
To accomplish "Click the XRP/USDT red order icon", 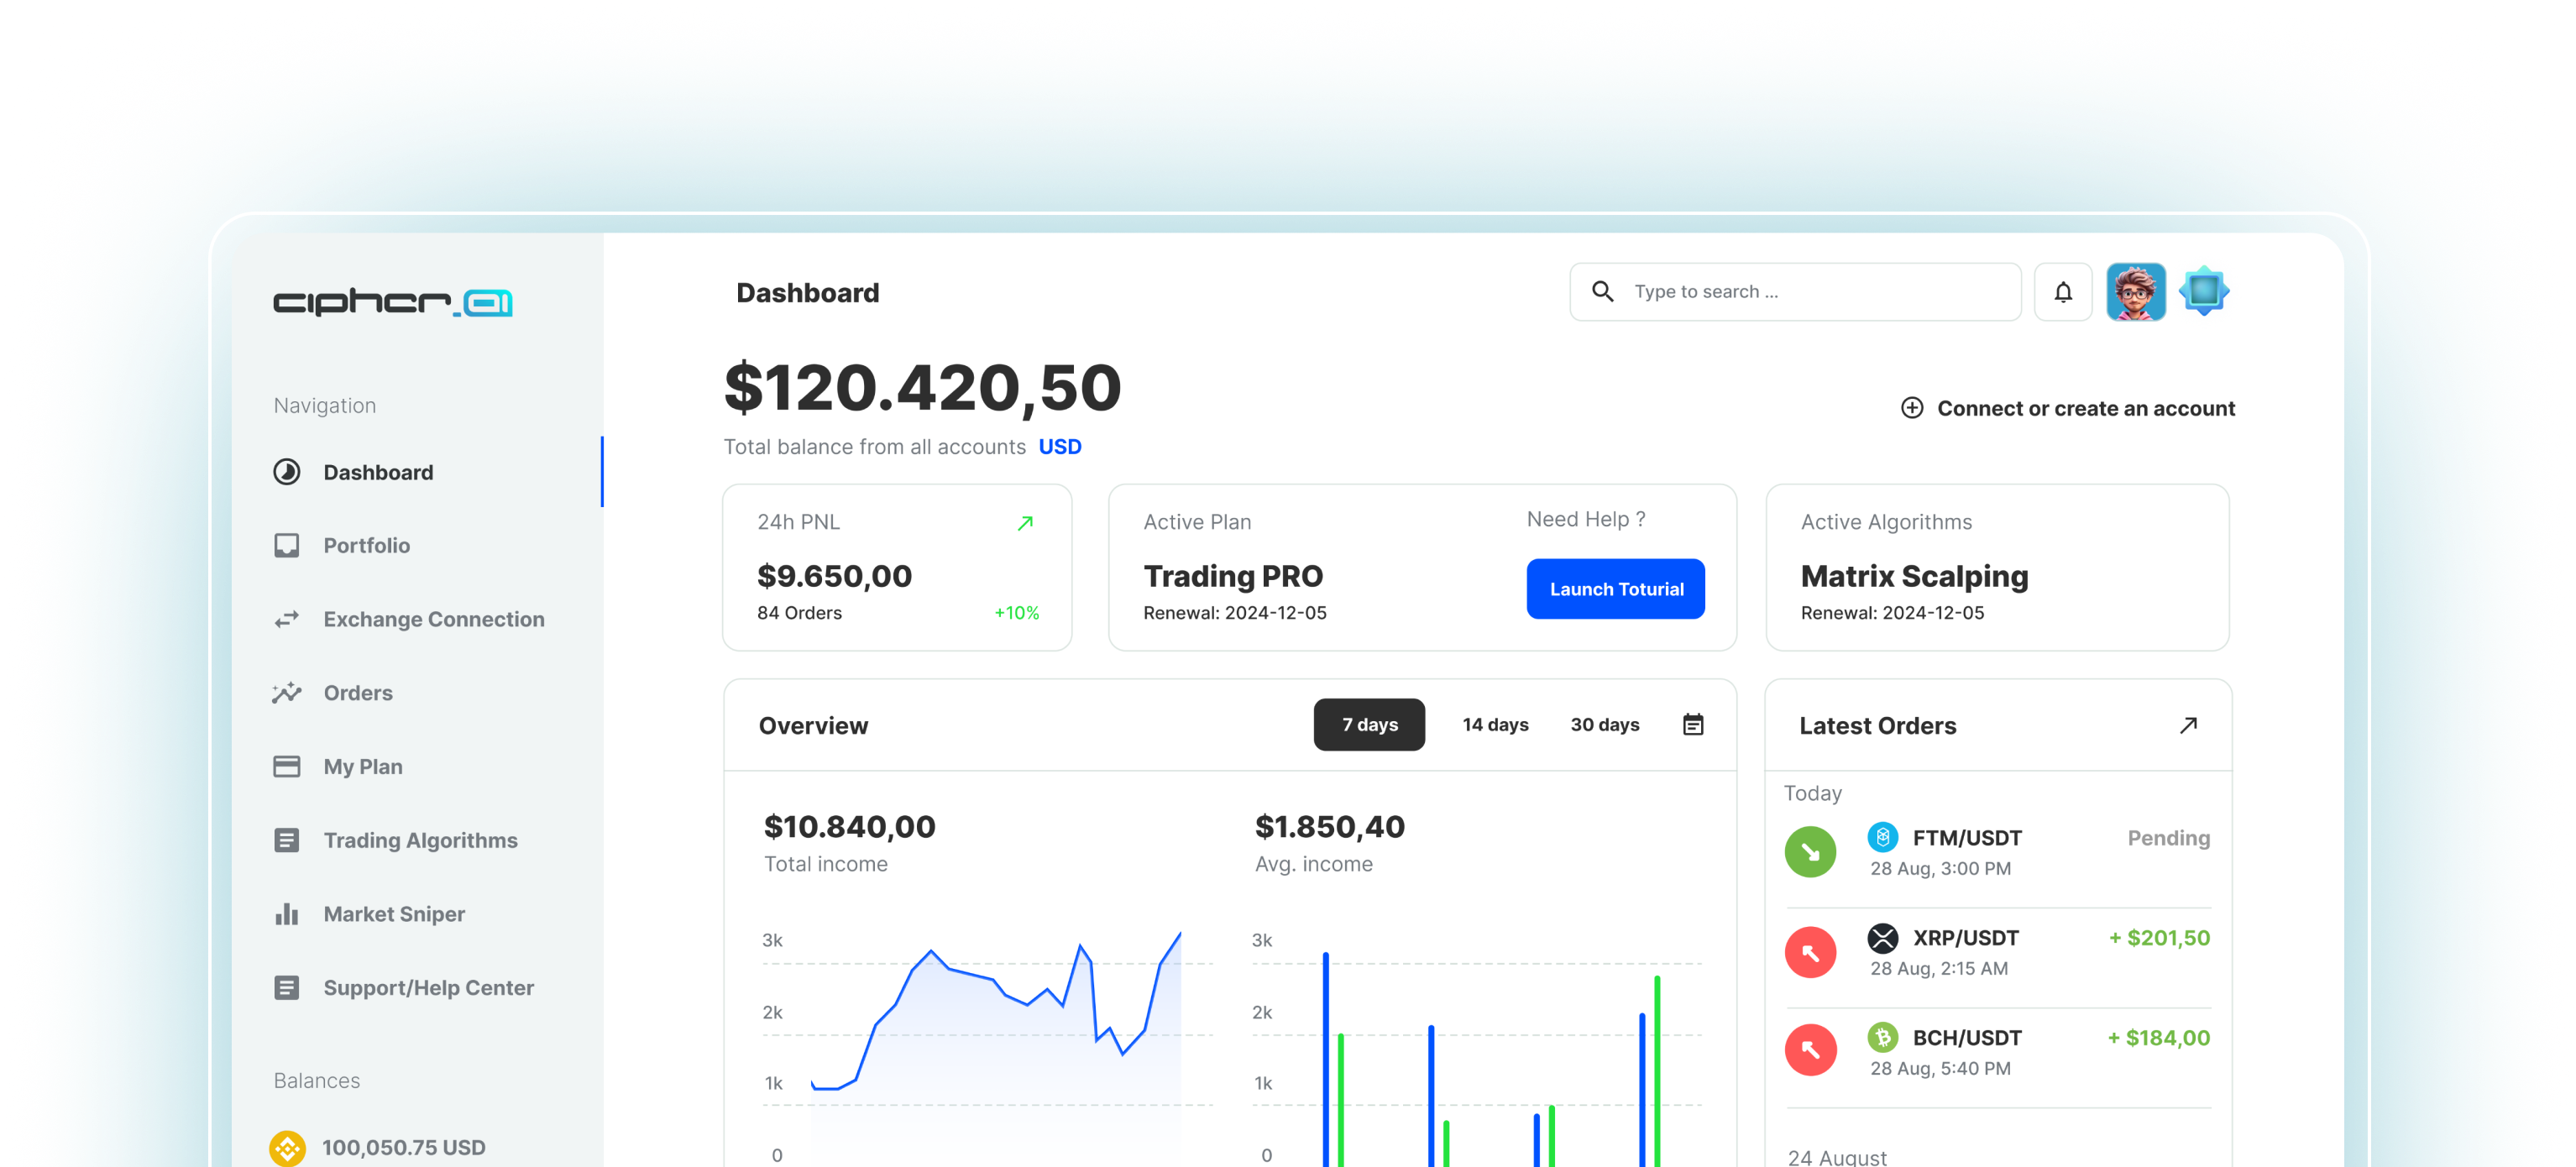I will (1810, 952).
